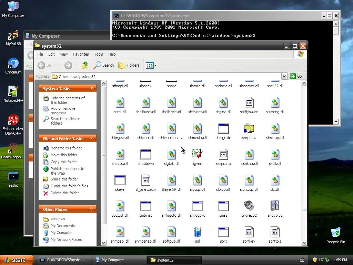Open the Back button history dropdown
353x265 pixels.
click(x=59, y=65)
